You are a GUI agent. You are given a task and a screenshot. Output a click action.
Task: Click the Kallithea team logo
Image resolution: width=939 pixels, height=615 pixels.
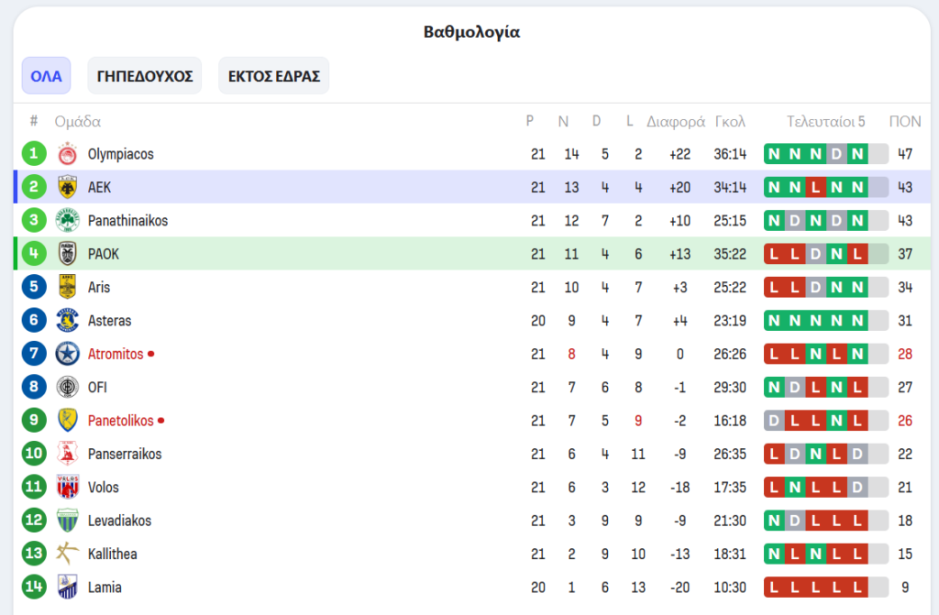67,554
